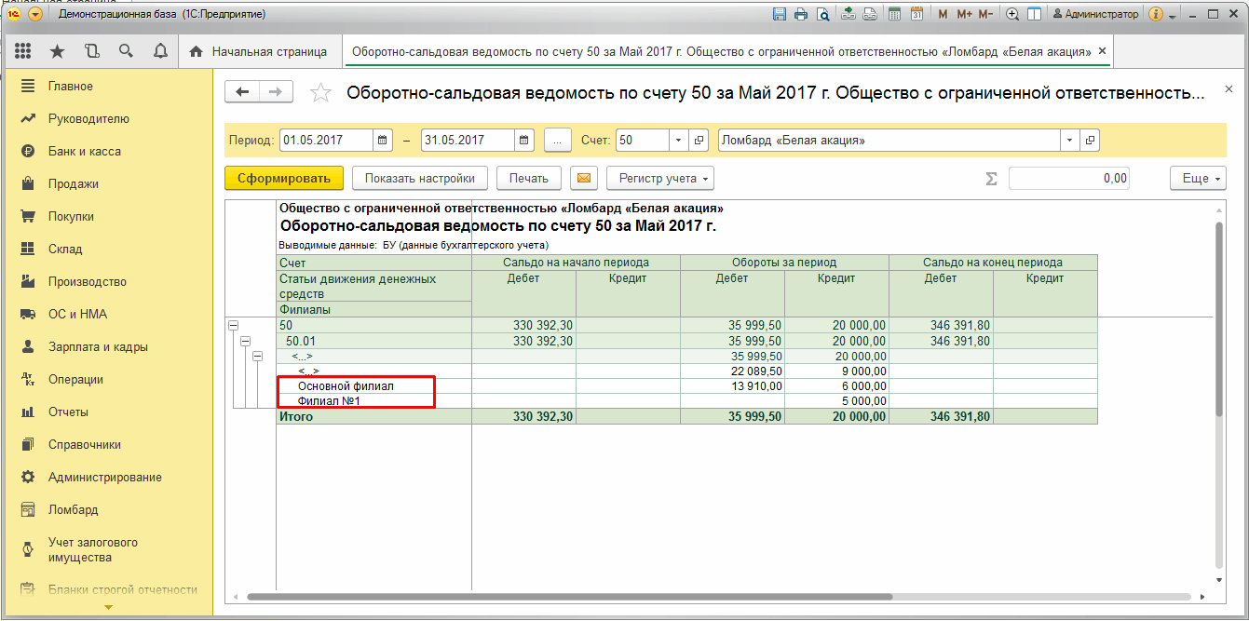Open the Еще dropdown menu
Viewport: 1249px width, 621px height.
point(1199,178)
